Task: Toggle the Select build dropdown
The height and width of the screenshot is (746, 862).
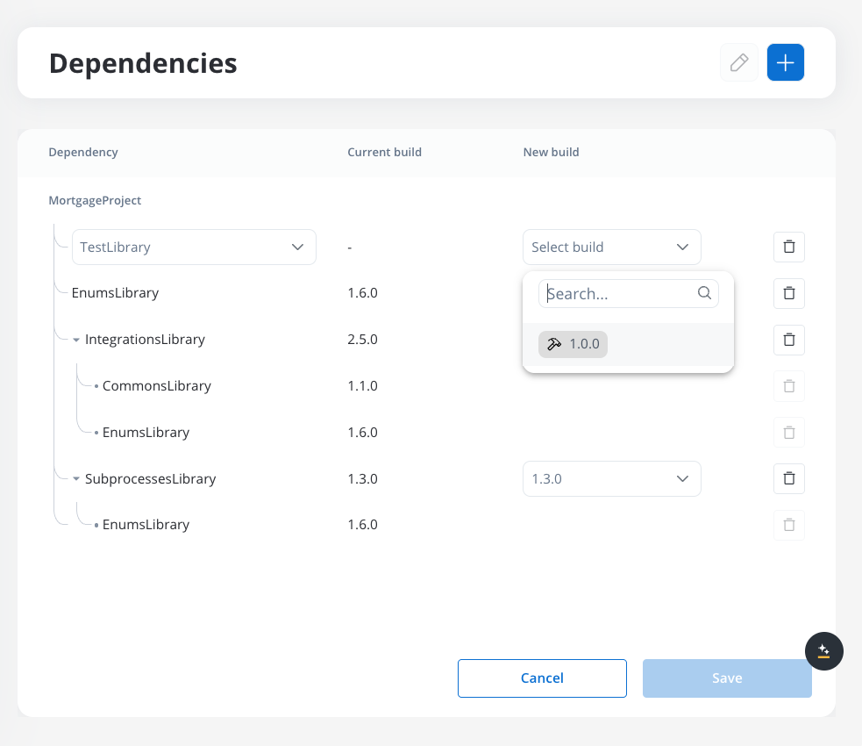Action: coord(611,247)
